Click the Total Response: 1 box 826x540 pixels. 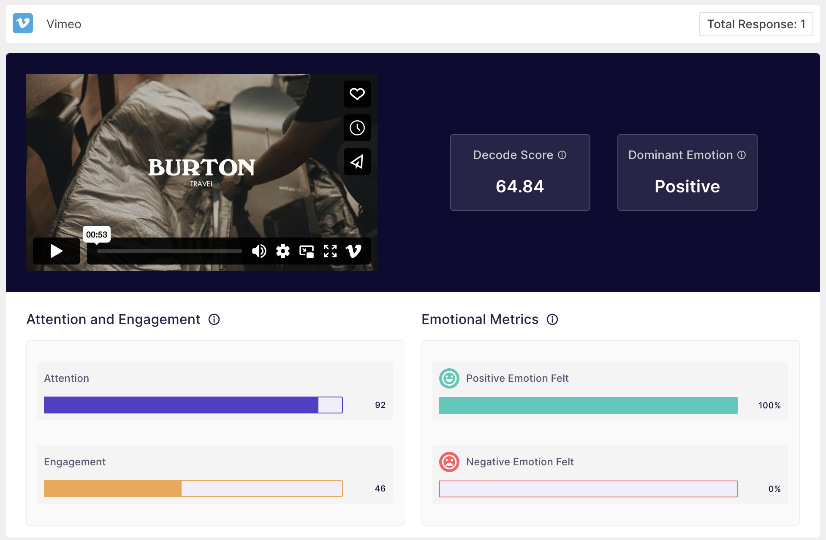tap(756, 24)
